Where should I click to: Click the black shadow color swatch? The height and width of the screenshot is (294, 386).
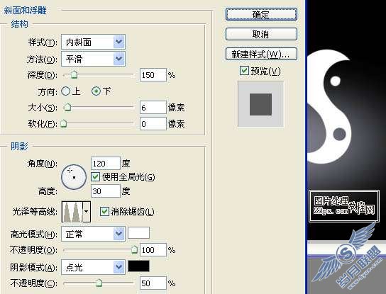coord(138,266)
